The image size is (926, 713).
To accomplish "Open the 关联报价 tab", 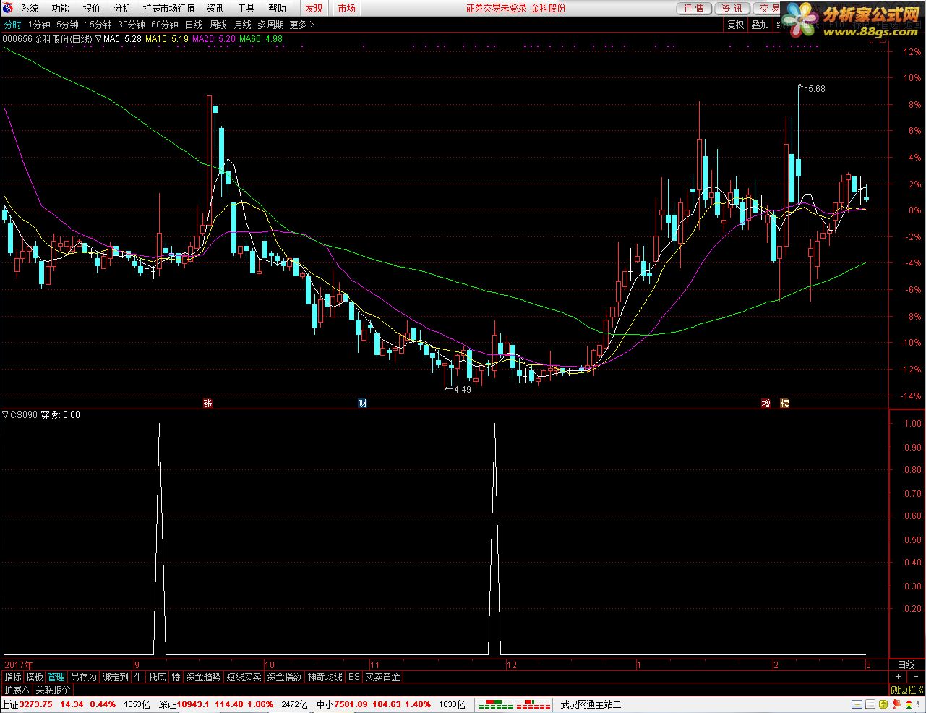I will tap(53, 690).
